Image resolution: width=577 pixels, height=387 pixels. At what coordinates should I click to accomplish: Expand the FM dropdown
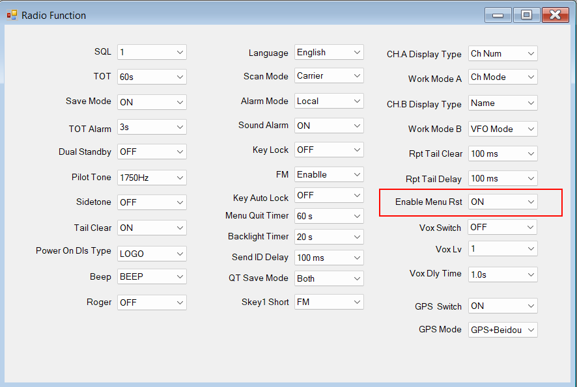[x=329, y=174]
